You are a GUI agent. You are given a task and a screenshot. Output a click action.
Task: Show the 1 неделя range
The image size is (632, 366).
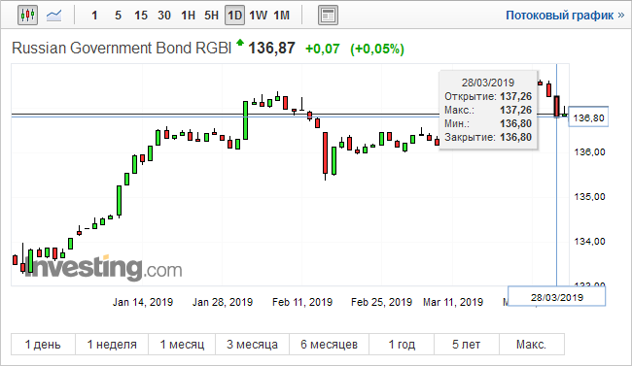pos(112,345)
